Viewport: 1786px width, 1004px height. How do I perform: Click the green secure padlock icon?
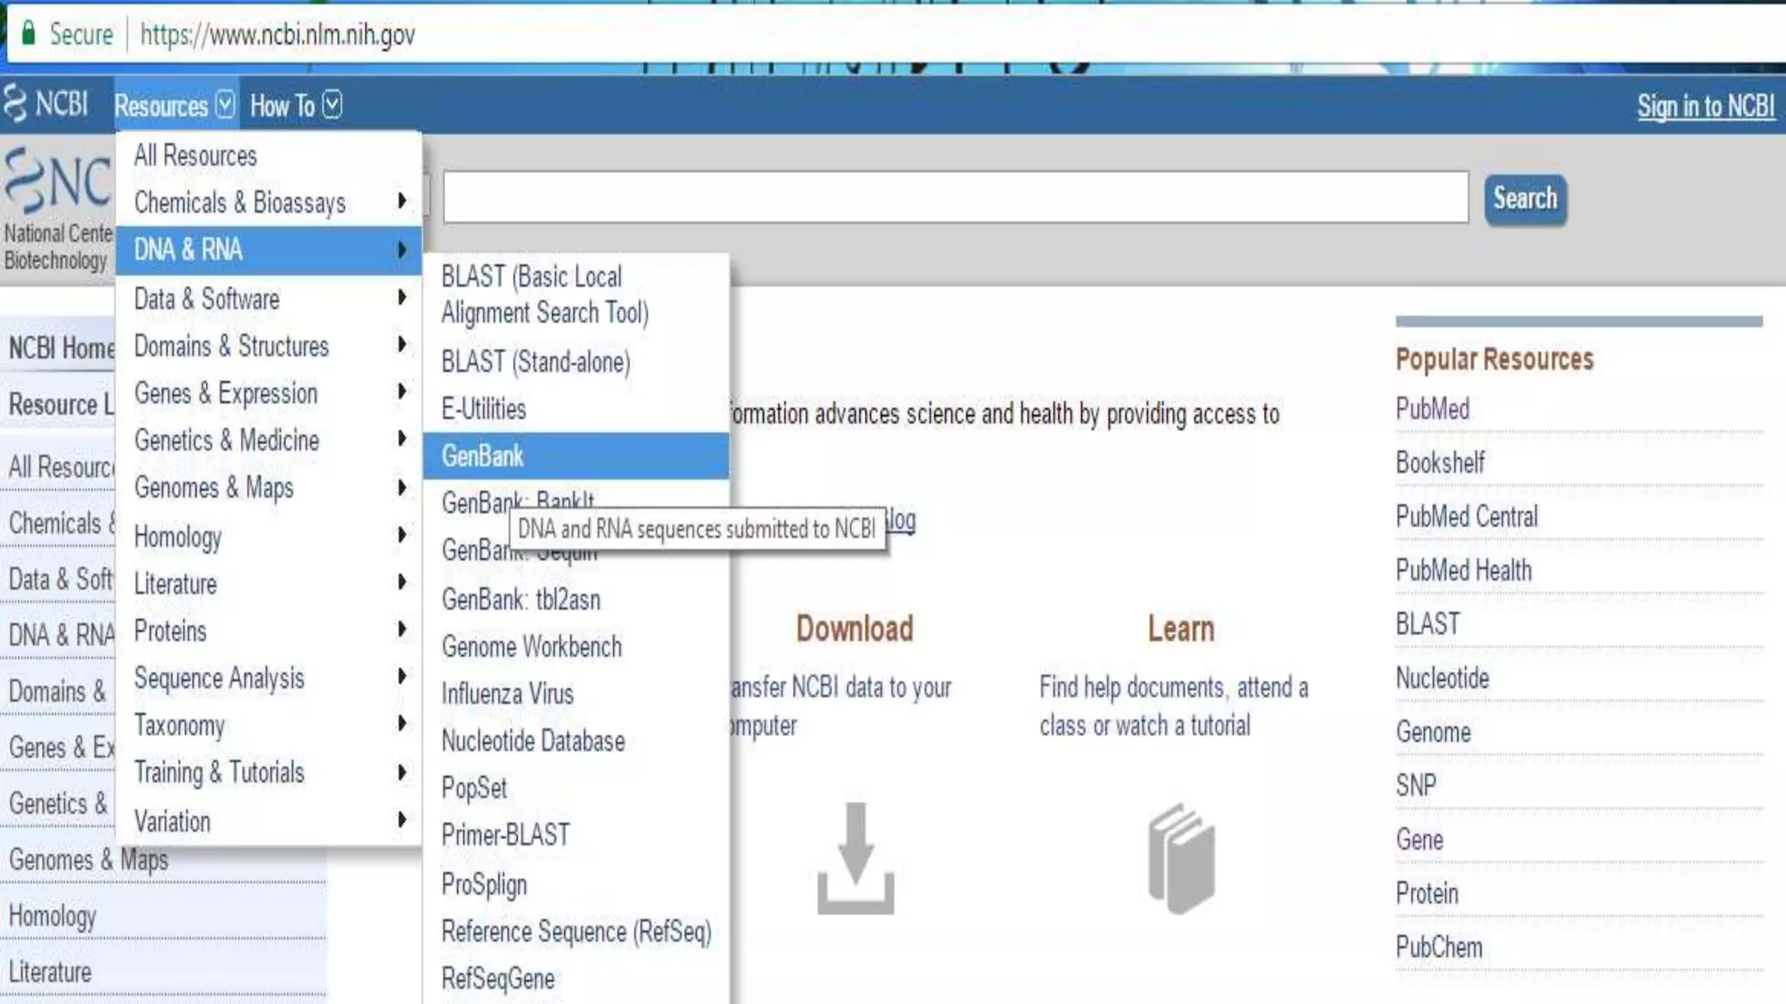(x=28, y=34)
